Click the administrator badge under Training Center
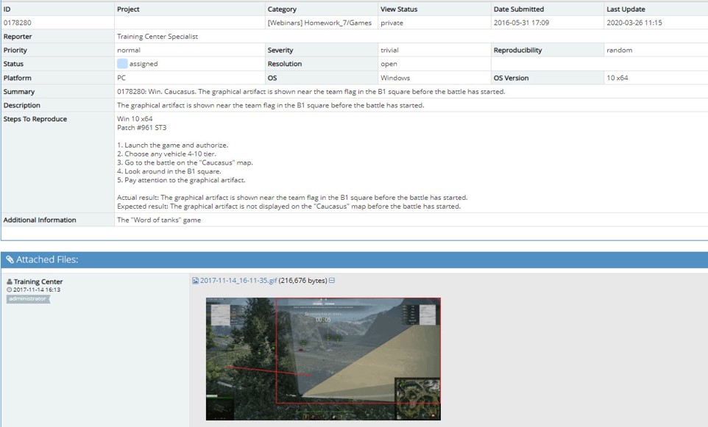 pyautogui.click(x=28, y=298)
